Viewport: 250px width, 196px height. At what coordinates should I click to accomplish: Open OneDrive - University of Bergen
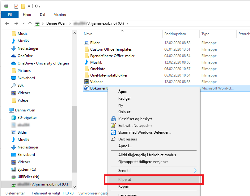[x=43, y=63]
